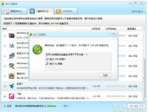Toggle the 腾讯QQ row checkbox
The width and height of the screenshot is (148, 112).
click(x=5, y=76)
